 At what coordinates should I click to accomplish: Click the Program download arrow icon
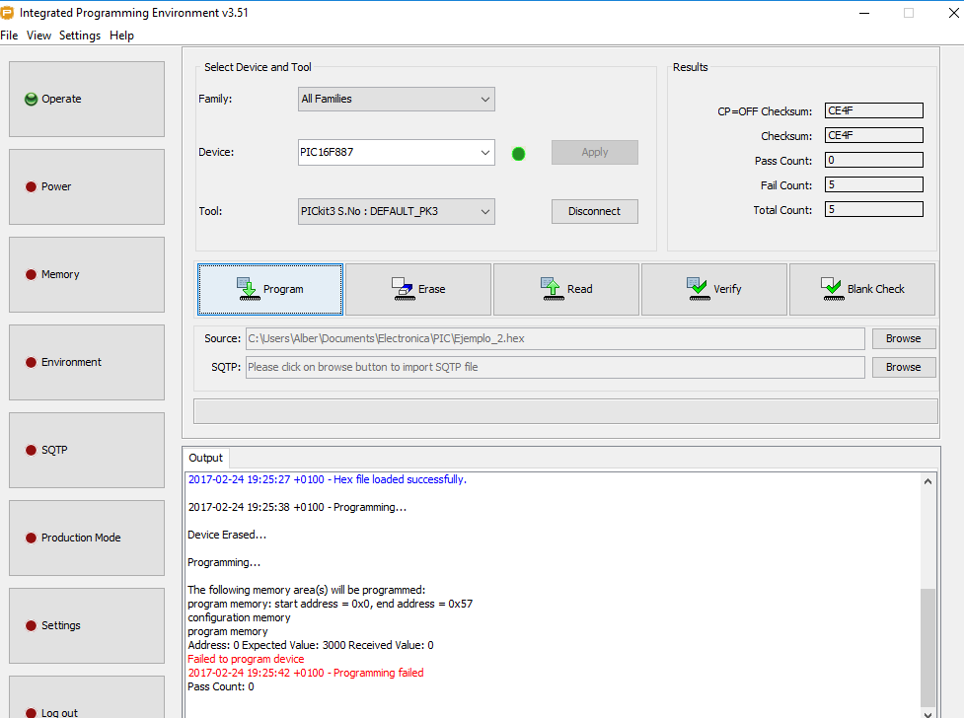point(249,289)
